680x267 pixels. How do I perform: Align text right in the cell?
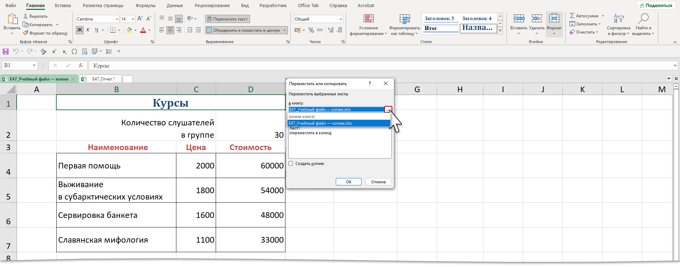[x=179, y=30]
